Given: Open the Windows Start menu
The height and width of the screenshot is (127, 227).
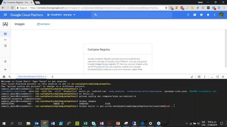Looking at the screenshot, I should click(4, 123).
